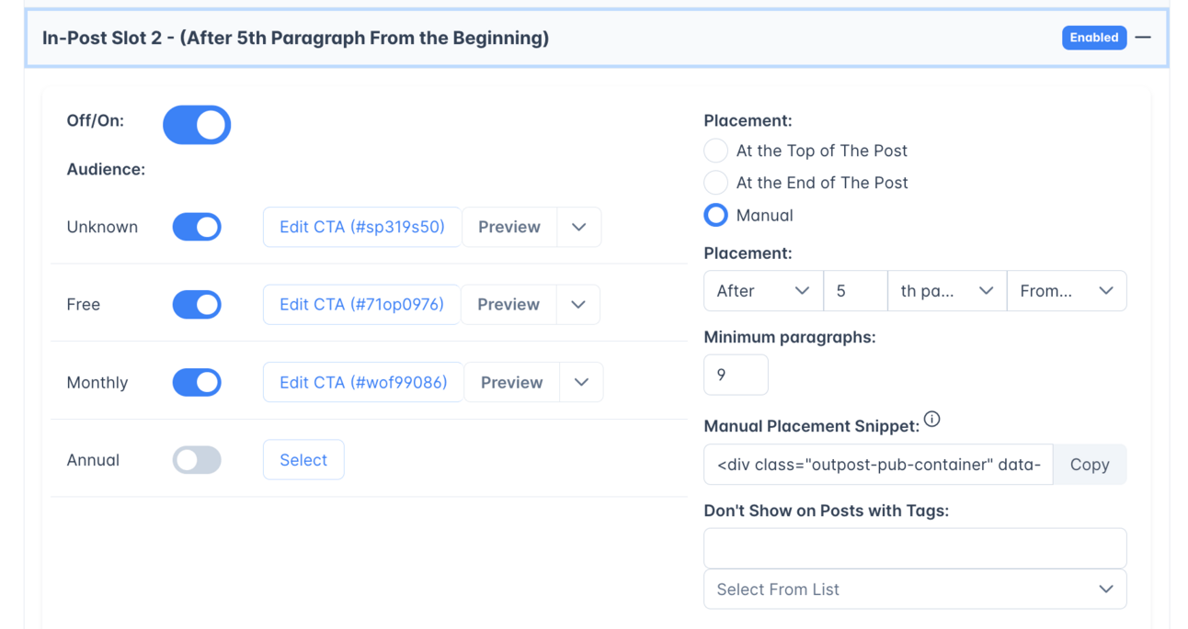Disable the Unknown audience toggle
The image size is (1188, 629).
click(x=197, y=227)
